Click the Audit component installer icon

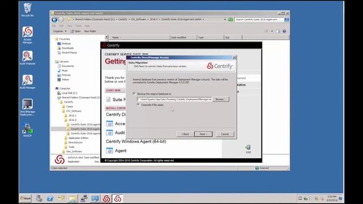coord(109,133)
